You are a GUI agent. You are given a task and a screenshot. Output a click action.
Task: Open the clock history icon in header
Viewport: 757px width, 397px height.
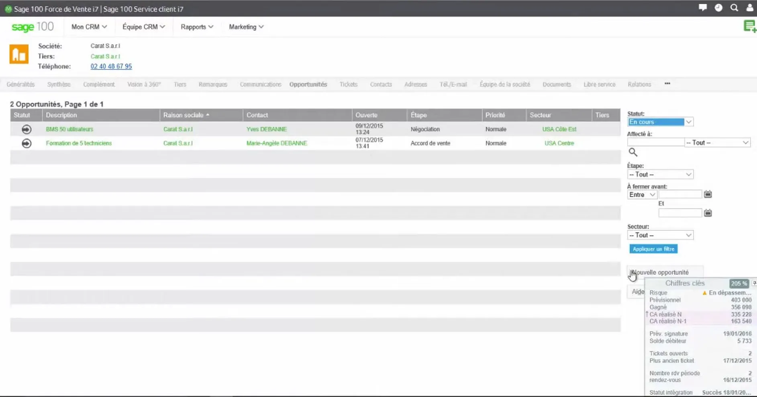click(718, 8)
